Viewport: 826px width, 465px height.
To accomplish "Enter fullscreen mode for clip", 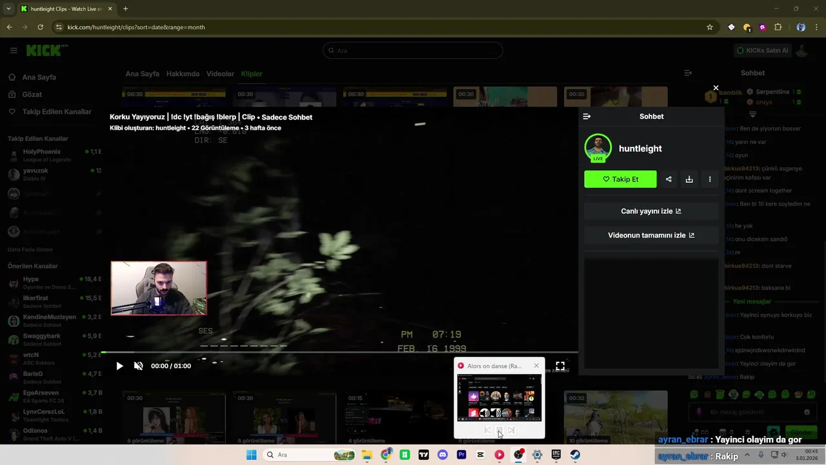I will [560, 366].
